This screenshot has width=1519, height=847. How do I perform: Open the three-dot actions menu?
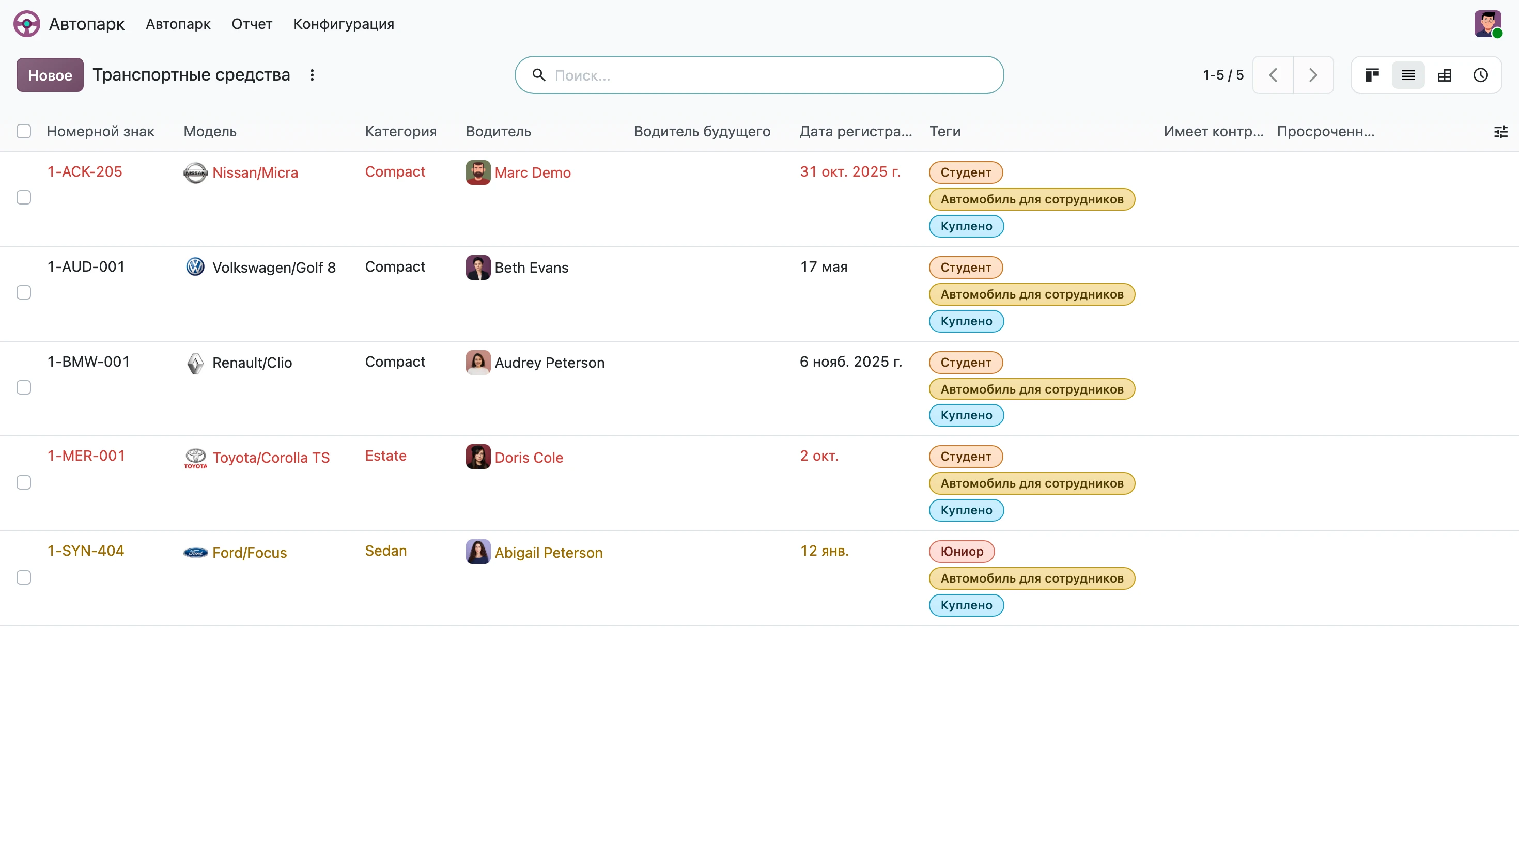[x=312, y=75]
